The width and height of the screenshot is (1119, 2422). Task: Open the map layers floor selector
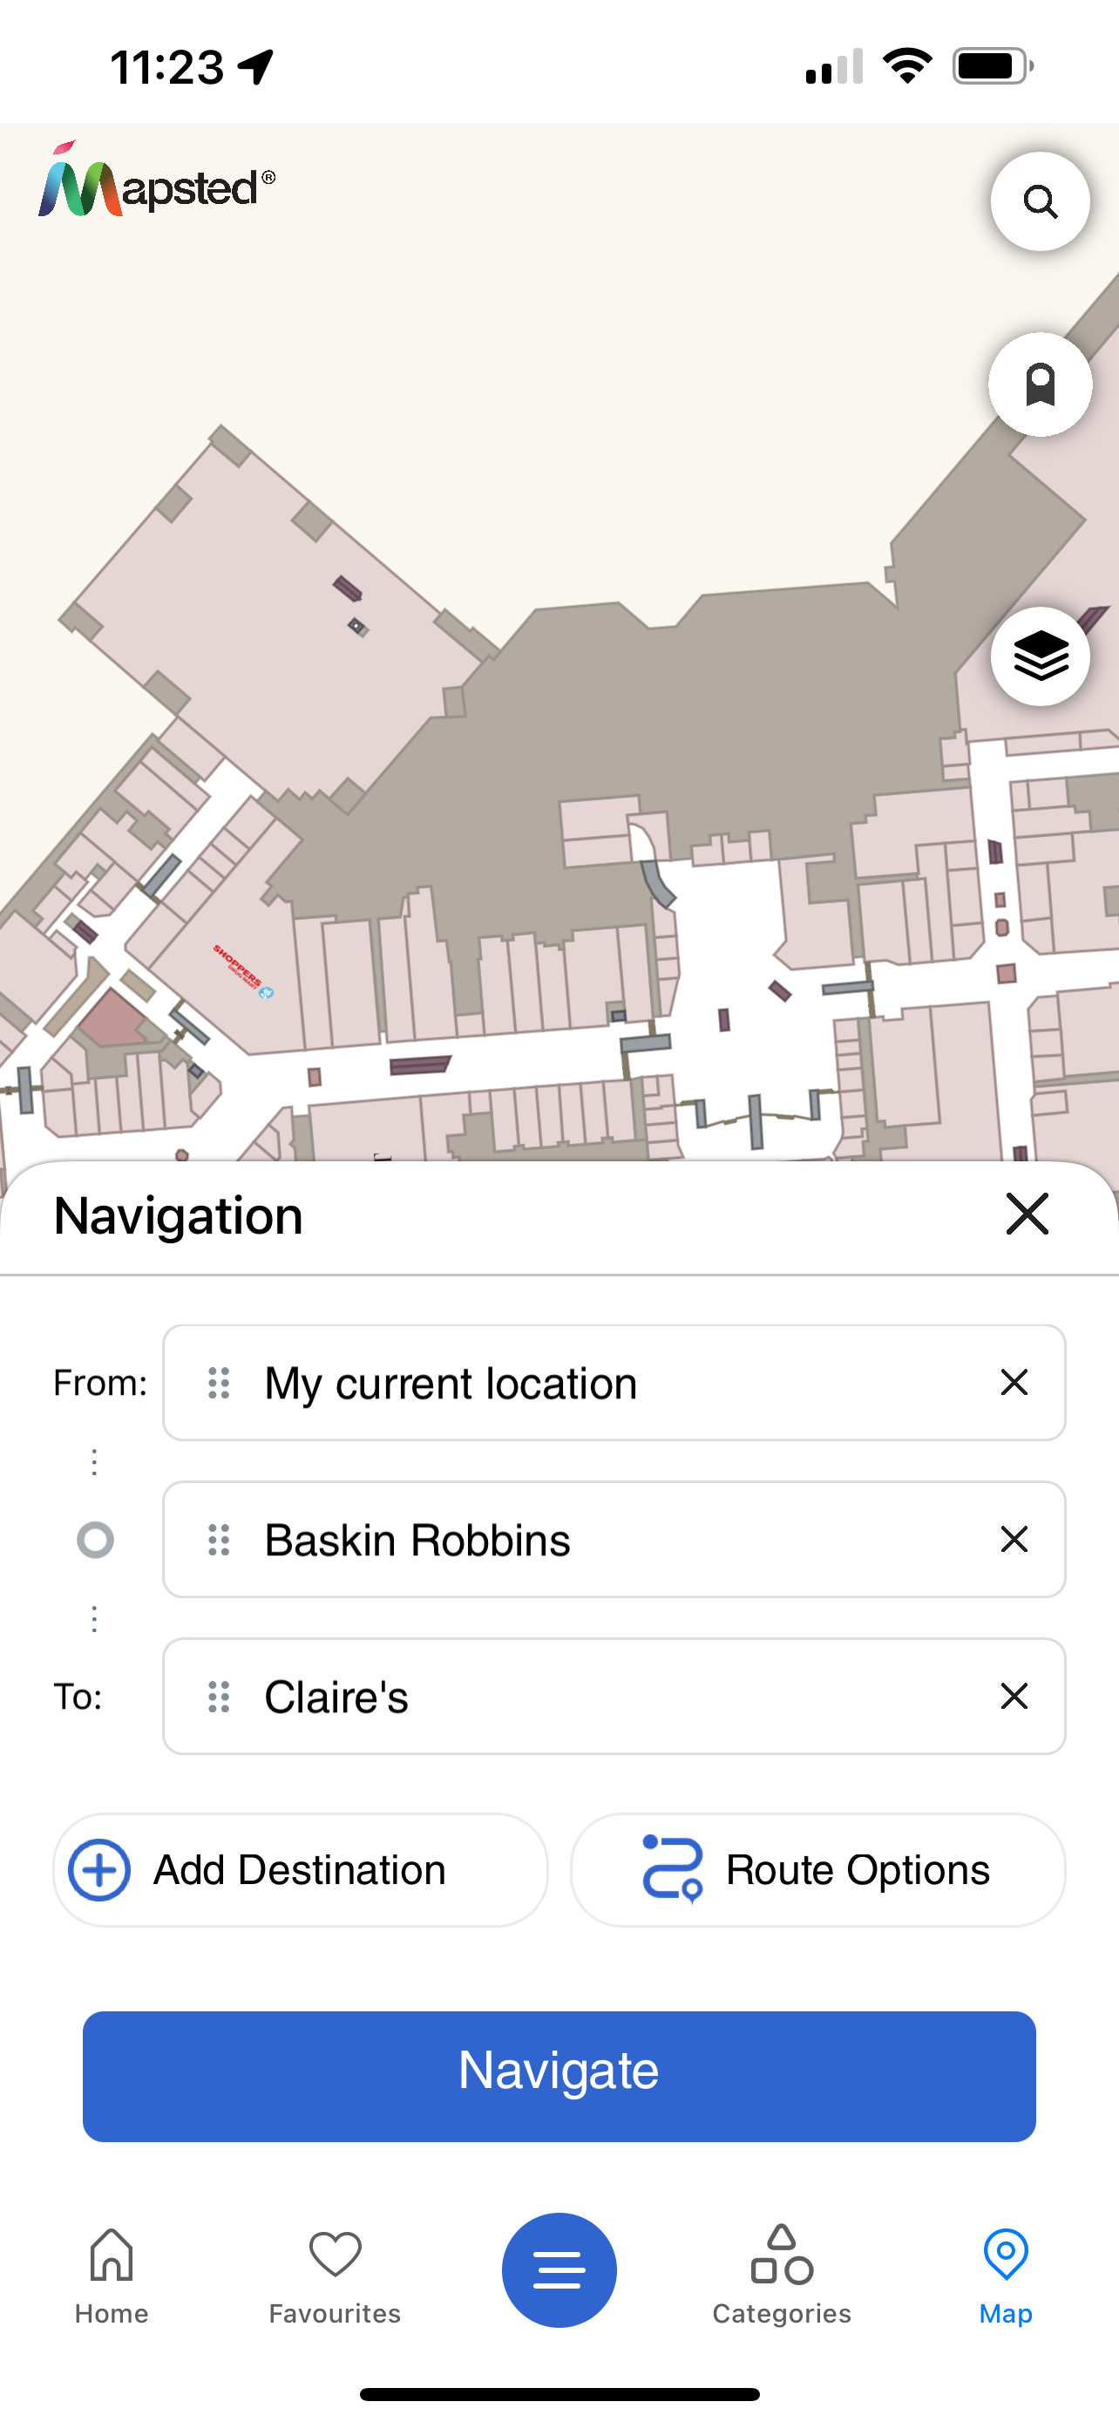1039,657
